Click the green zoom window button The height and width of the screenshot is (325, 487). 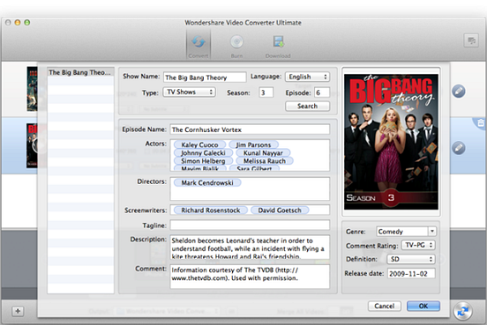click(27, 22)
